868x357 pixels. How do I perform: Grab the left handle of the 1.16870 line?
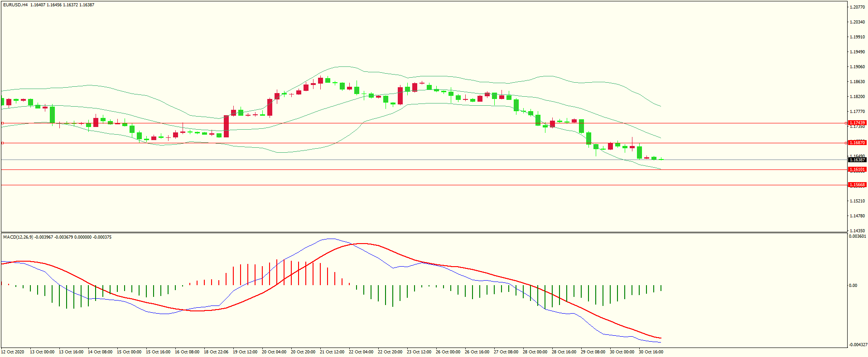click(2, 143)
